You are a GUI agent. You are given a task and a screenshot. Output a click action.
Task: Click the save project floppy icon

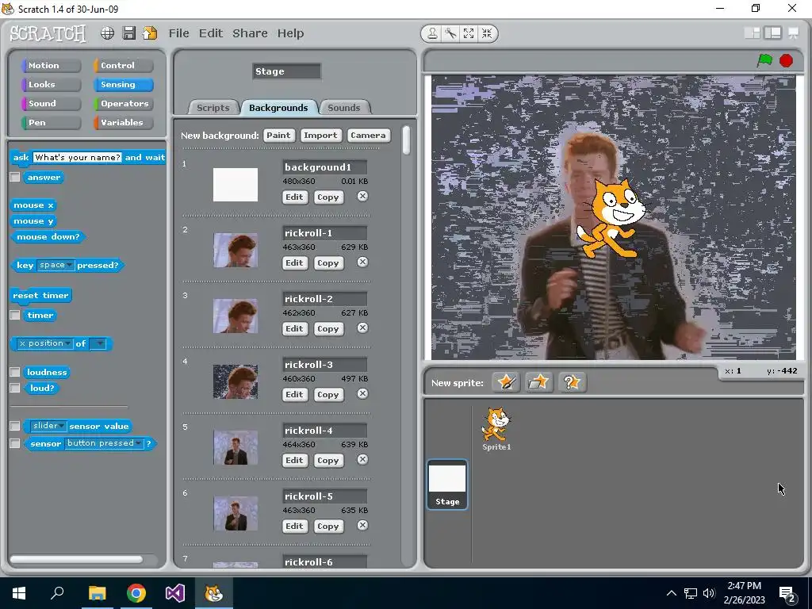click(x=129, y=33)
